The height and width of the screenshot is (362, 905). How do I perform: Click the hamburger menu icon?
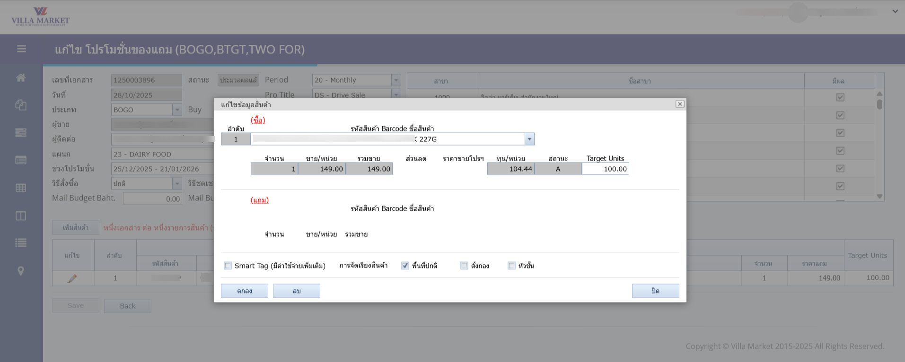tap(21, 49)
